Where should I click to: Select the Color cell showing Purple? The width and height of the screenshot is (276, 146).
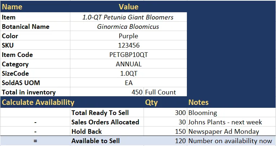[x=128, y=36]
